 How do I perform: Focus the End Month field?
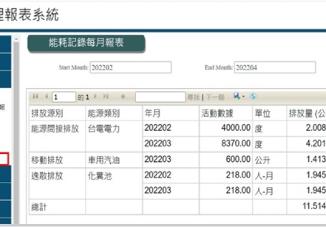pyautogui.click(x=275, y=67)
